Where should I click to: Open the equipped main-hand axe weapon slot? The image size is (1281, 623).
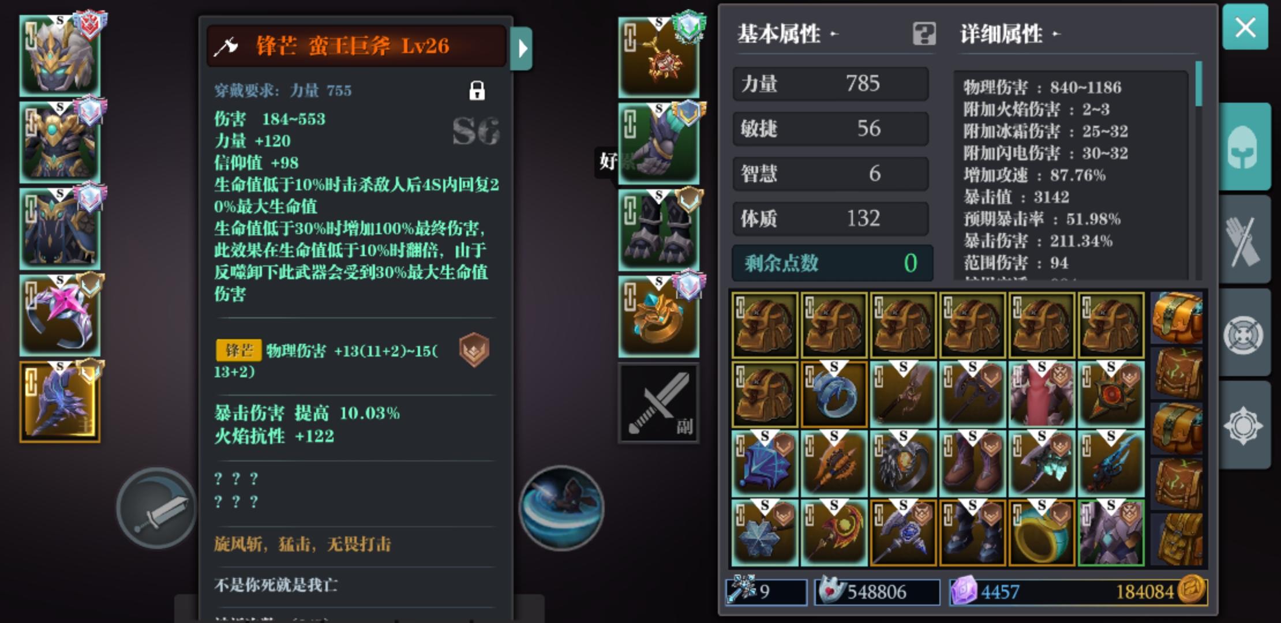[60, 401]
